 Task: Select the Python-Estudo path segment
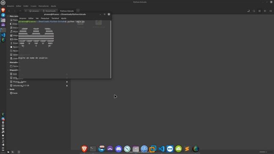coord(67,11)
